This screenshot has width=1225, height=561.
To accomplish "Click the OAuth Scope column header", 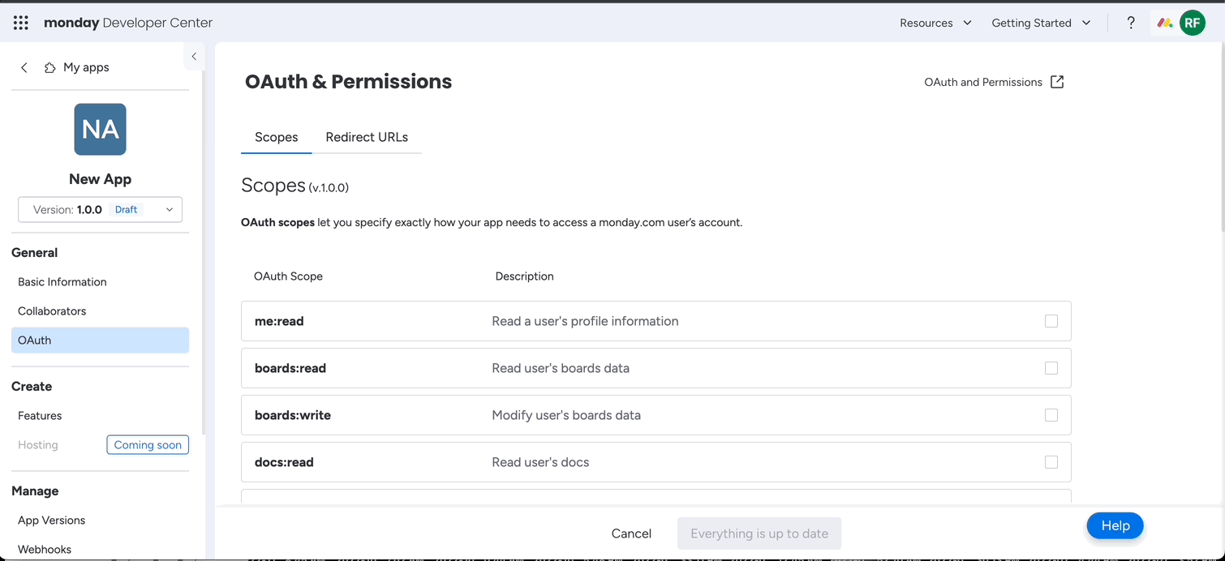I will click(288, 276).
